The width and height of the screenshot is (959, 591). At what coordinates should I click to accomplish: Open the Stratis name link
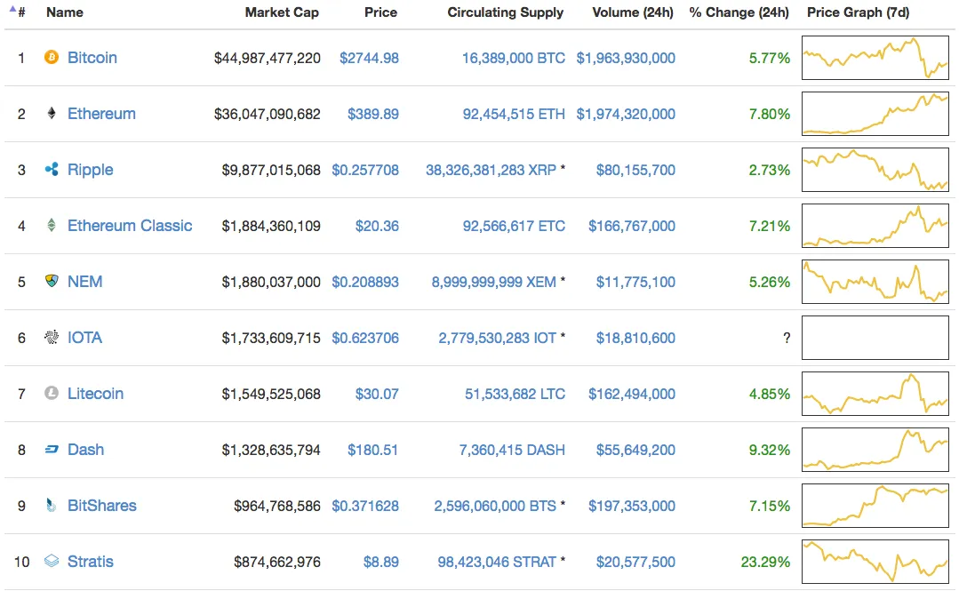(90, 561)
